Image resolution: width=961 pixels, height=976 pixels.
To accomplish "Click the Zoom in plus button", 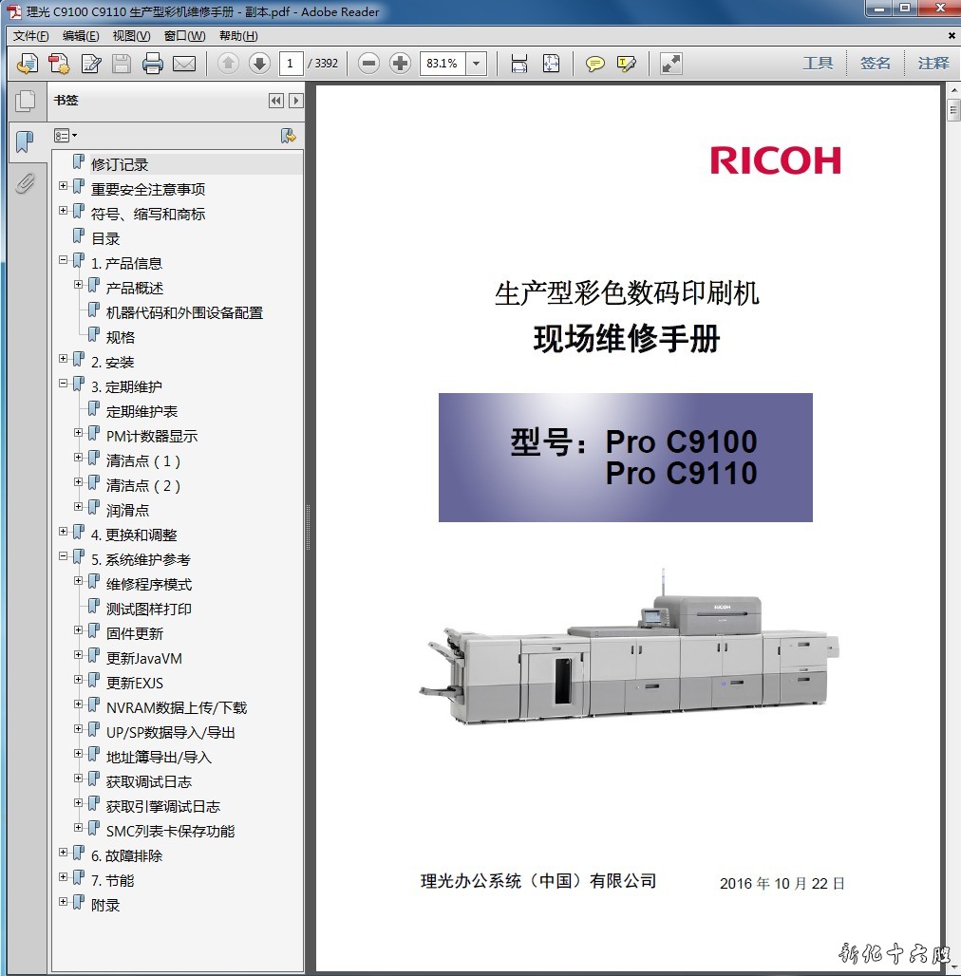I will tap(401, 64).
